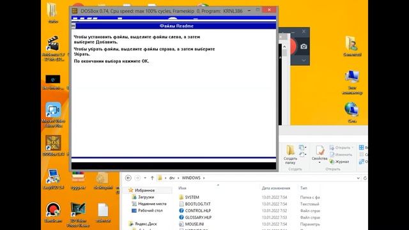Image resolution: width=409 pixels, height=230 pixels.
Task: Select the GLOSSARY.HLP file
Action: [195, 217]
